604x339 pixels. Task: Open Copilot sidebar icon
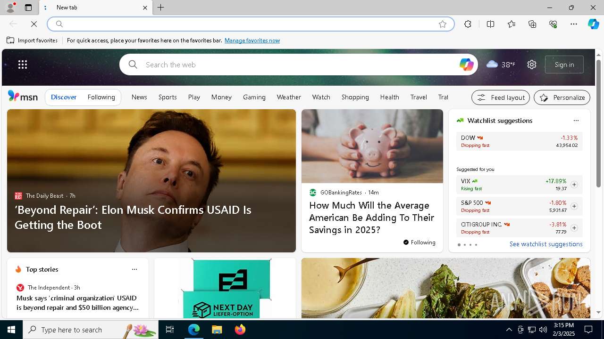594,24
